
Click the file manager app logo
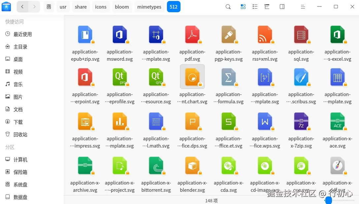coord(6,7)
